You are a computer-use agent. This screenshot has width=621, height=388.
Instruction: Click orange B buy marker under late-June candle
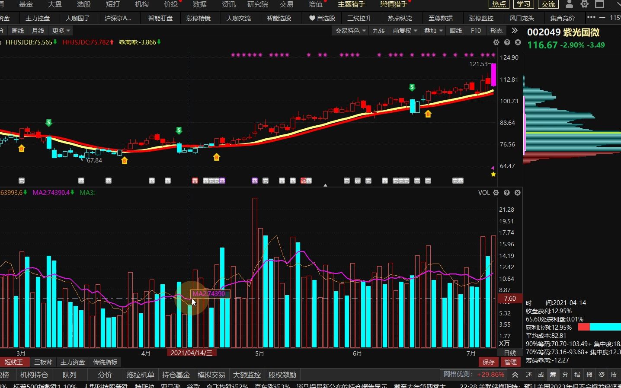coord(428,114)
